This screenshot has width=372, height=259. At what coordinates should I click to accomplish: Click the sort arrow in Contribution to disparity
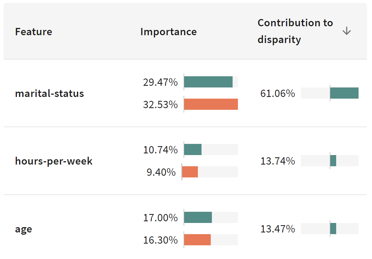(347, 31)
